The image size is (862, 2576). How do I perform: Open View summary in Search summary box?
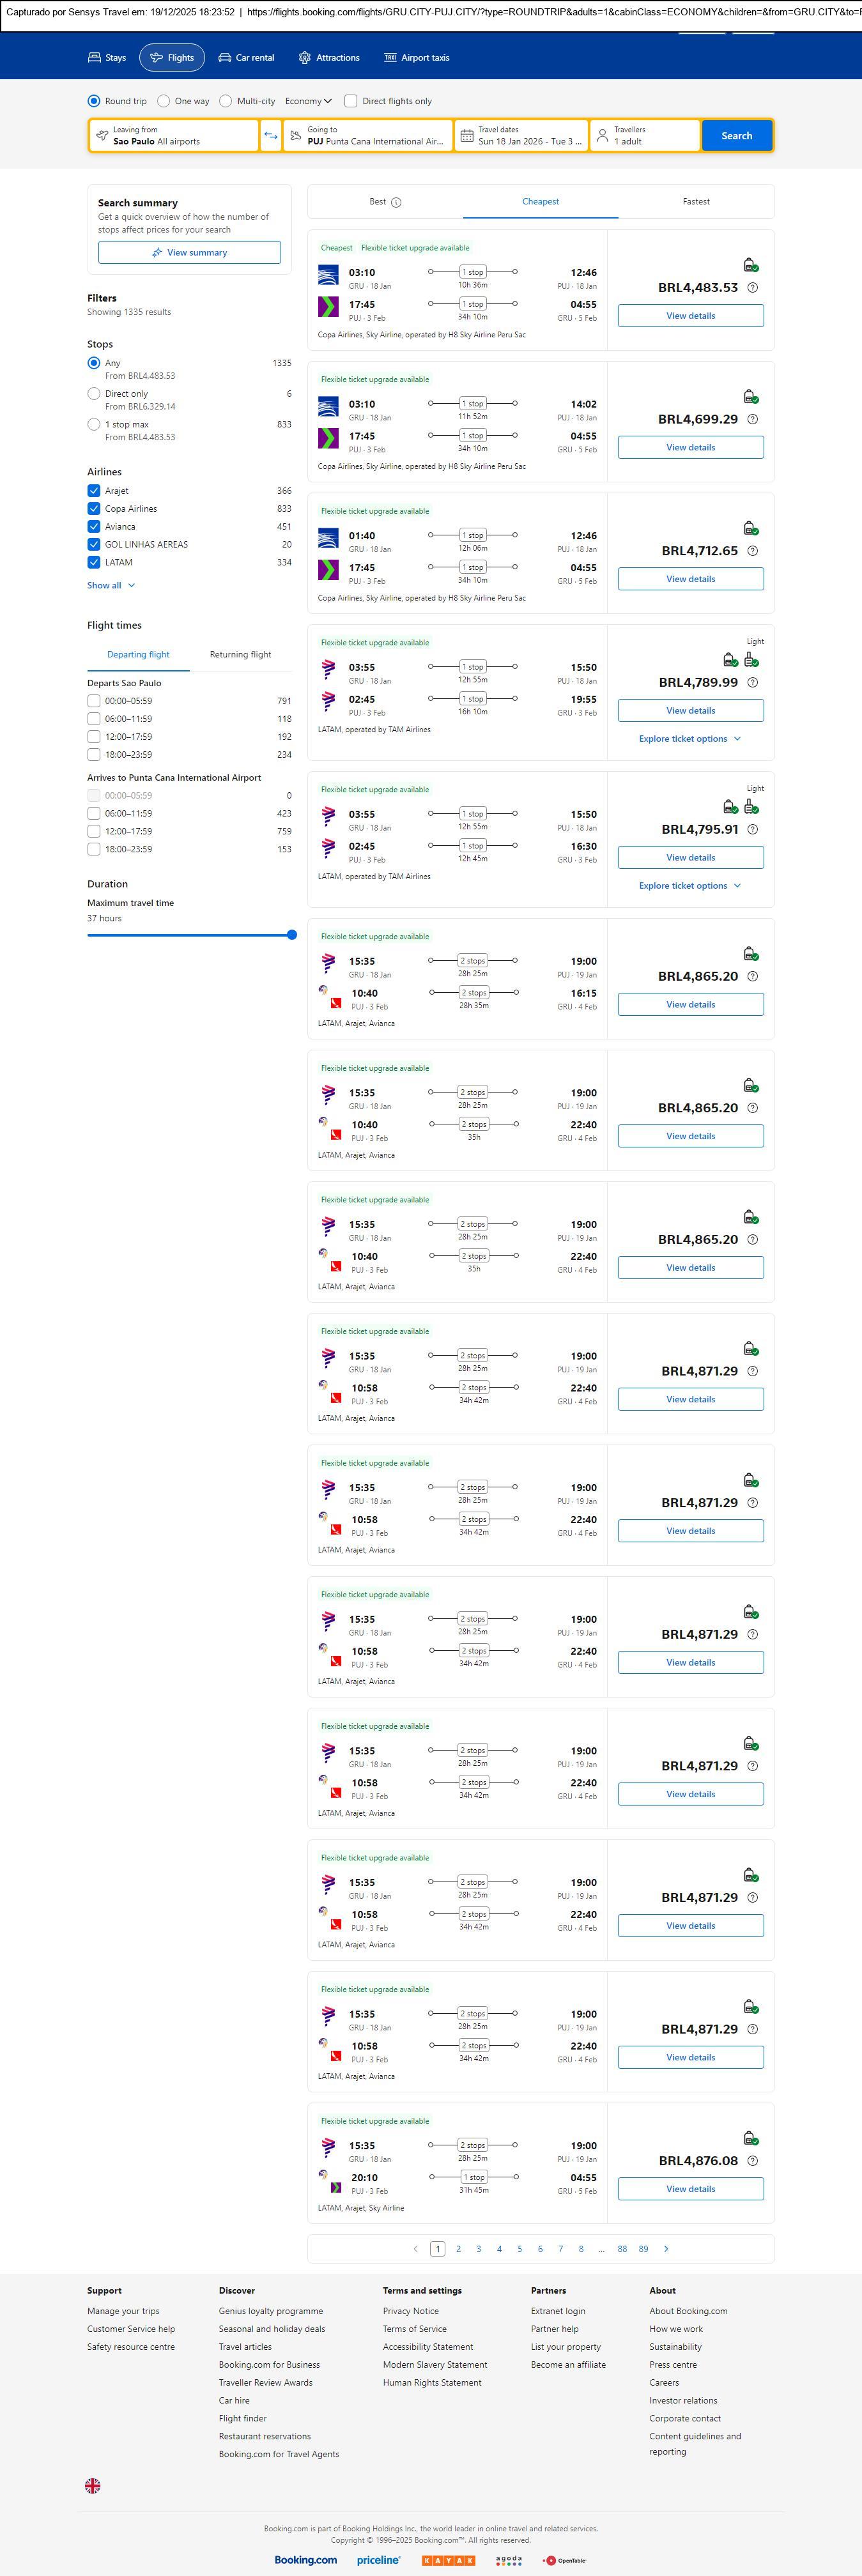[189, 253]
